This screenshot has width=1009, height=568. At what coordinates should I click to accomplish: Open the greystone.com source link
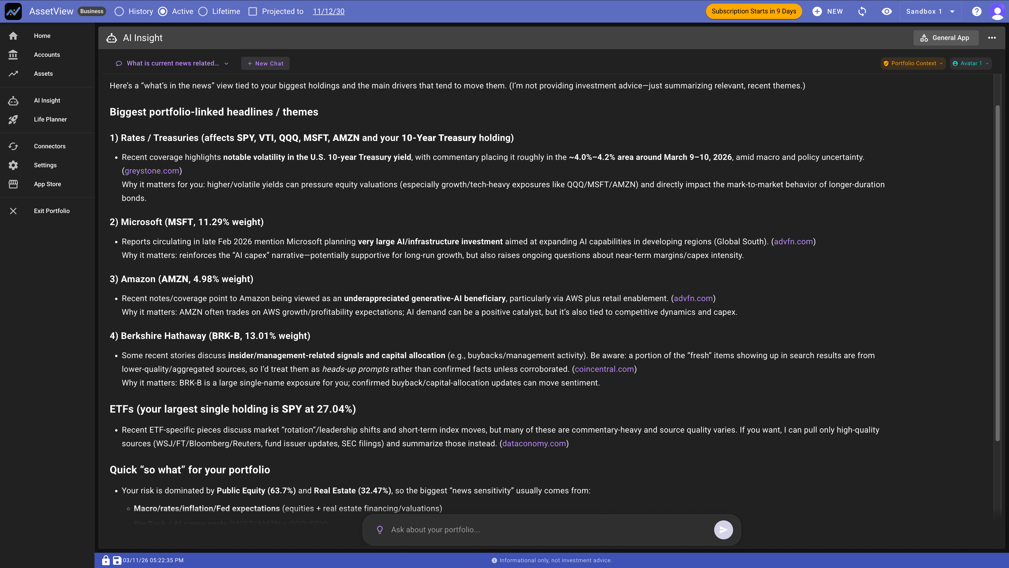pyautogui.click(x=152, y=171)
